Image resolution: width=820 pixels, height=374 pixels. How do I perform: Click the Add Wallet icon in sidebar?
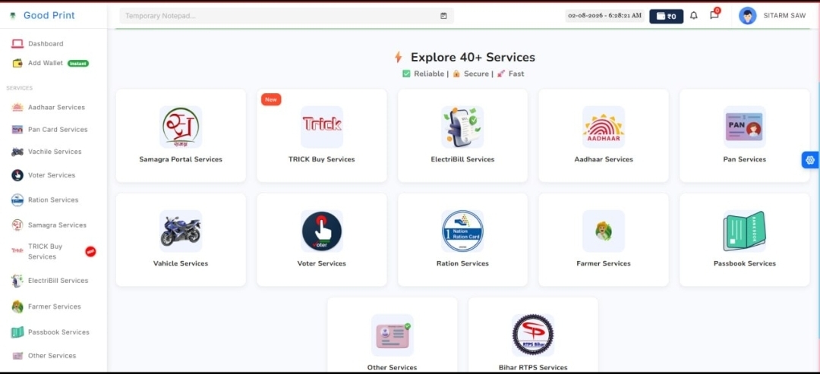point(17,63)
